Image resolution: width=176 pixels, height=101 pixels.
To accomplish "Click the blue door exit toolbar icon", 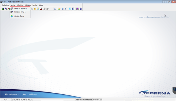I will (x=80, y=9).
